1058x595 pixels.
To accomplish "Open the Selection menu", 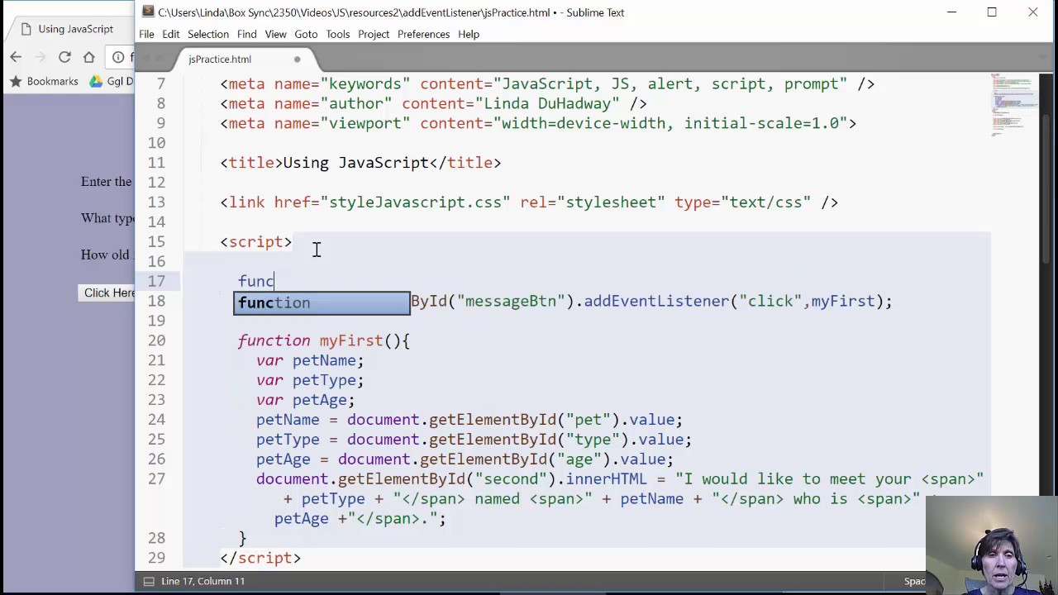I will tap(208, 34).
